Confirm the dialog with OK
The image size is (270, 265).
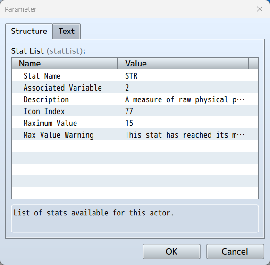(x=171, y=251)
